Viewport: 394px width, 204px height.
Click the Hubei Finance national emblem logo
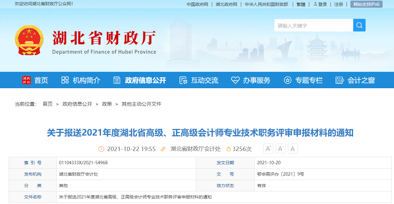tap(29, 40)
